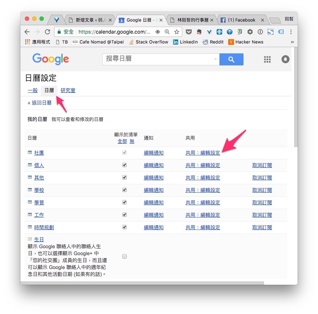Open 編輯通知 for the 其他 calendar
318x314 pixels.
click(x=154, y=178)
